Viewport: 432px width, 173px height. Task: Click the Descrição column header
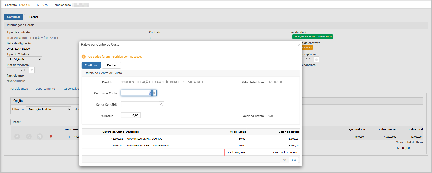(x=132, y=132)
